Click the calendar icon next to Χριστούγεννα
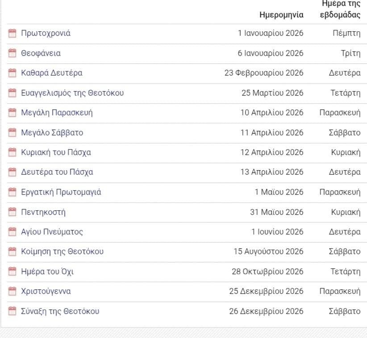This screenshot has width=367, height=338. coord(13,291)
